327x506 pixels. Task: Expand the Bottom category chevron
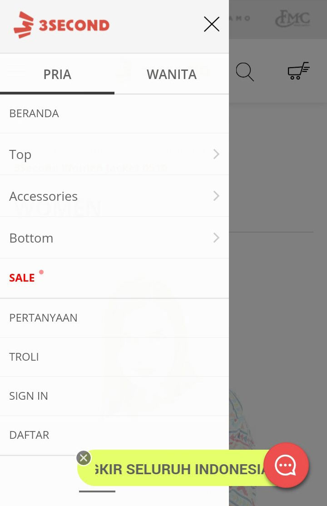tap(216, 238)
